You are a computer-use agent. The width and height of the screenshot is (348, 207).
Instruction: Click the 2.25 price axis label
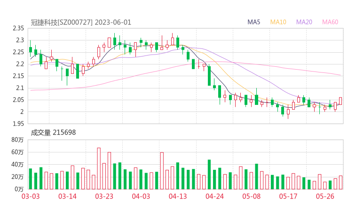(x=18, y=52)
